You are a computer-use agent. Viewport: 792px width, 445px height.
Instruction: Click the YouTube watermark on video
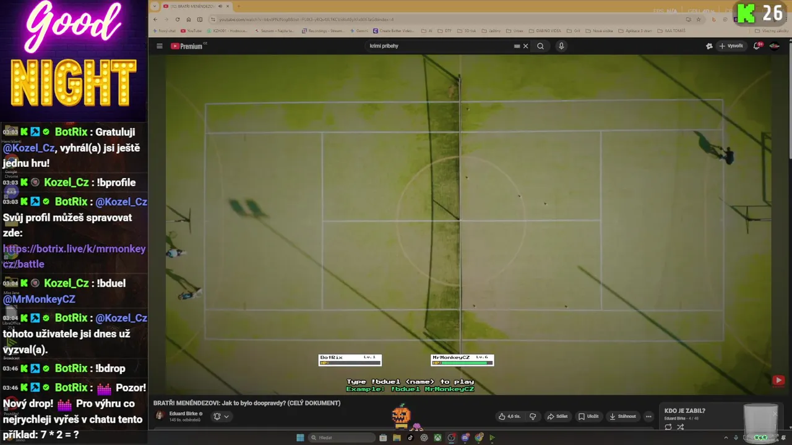(778, 380)
